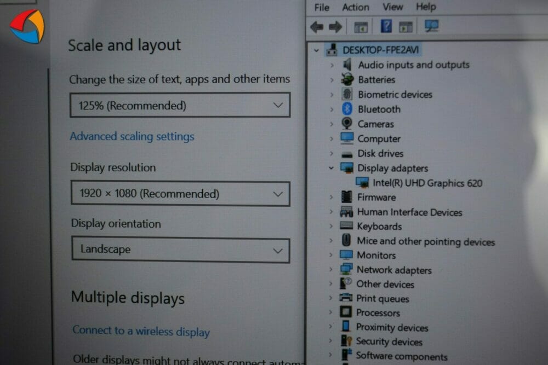Screen dimensions: 548x365
Task: Select the Human Interface Devices label
Action: coord(409,212)
